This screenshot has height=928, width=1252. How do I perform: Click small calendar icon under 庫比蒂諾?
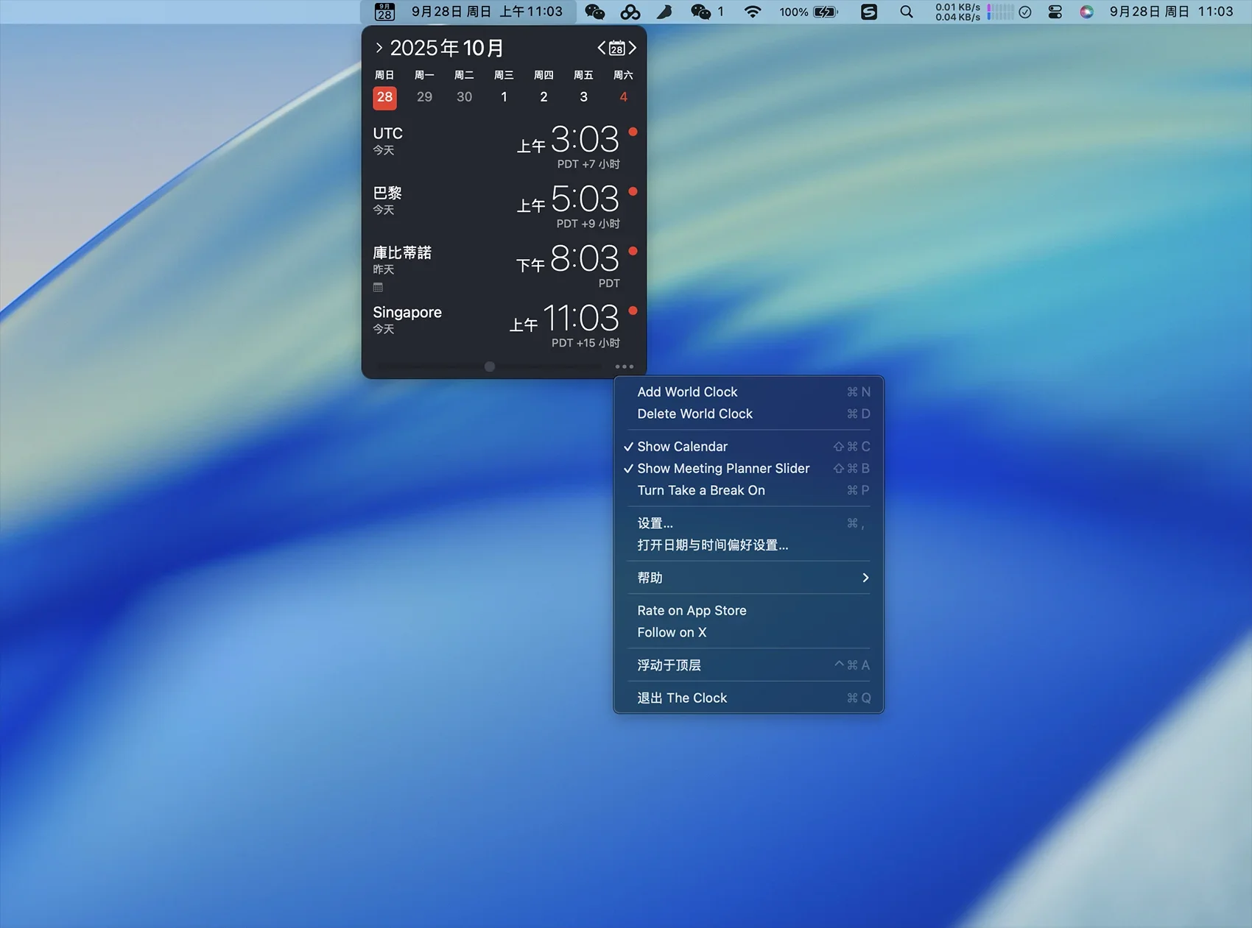[378, 287]
